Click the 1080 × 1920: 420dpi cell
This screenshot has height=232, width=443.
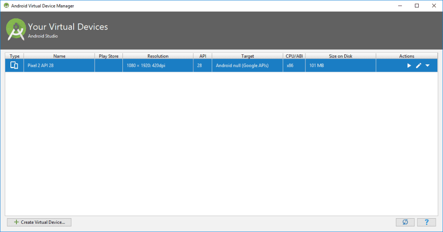coord(158,65)
